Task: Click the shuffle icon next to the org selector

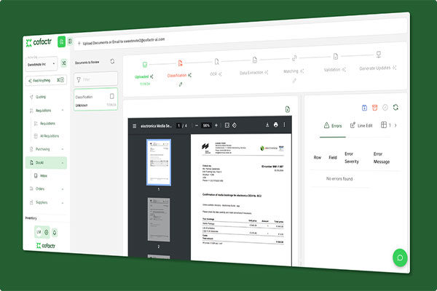Action: (64, 63)
